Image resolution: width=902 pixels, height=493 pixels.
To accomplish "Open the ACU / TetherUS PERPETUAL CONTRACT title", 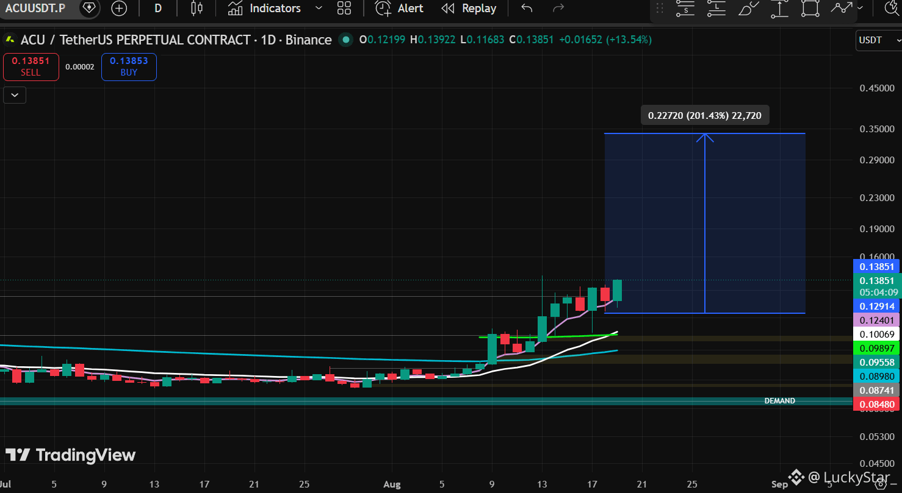I will pos(176,40).
